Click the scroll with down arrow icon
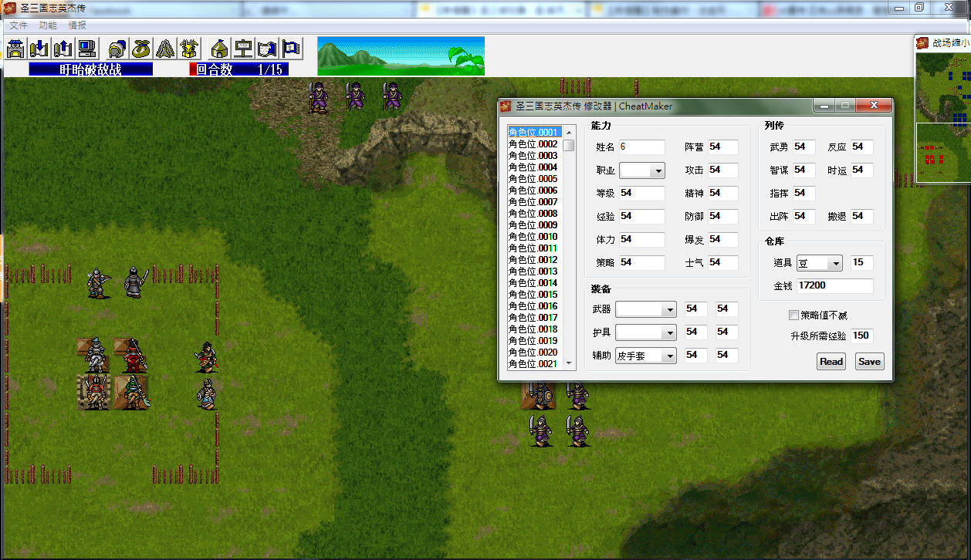 coord(39,49)
